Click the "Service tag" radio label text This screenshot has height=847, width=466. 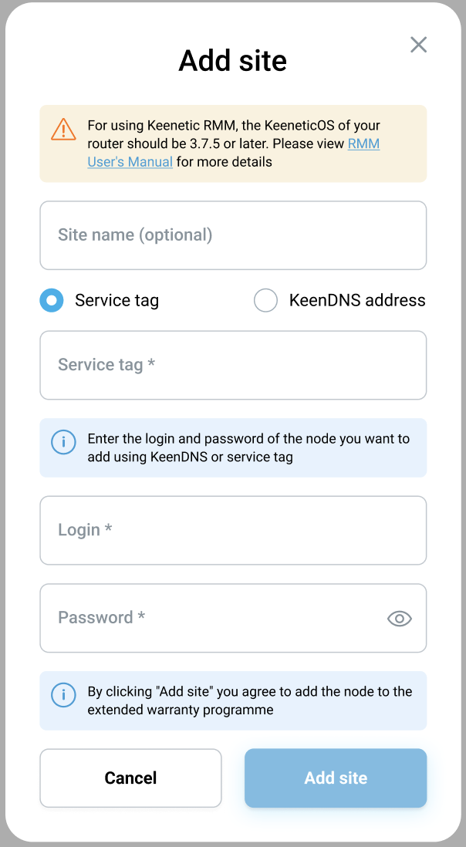coord(117,301)
